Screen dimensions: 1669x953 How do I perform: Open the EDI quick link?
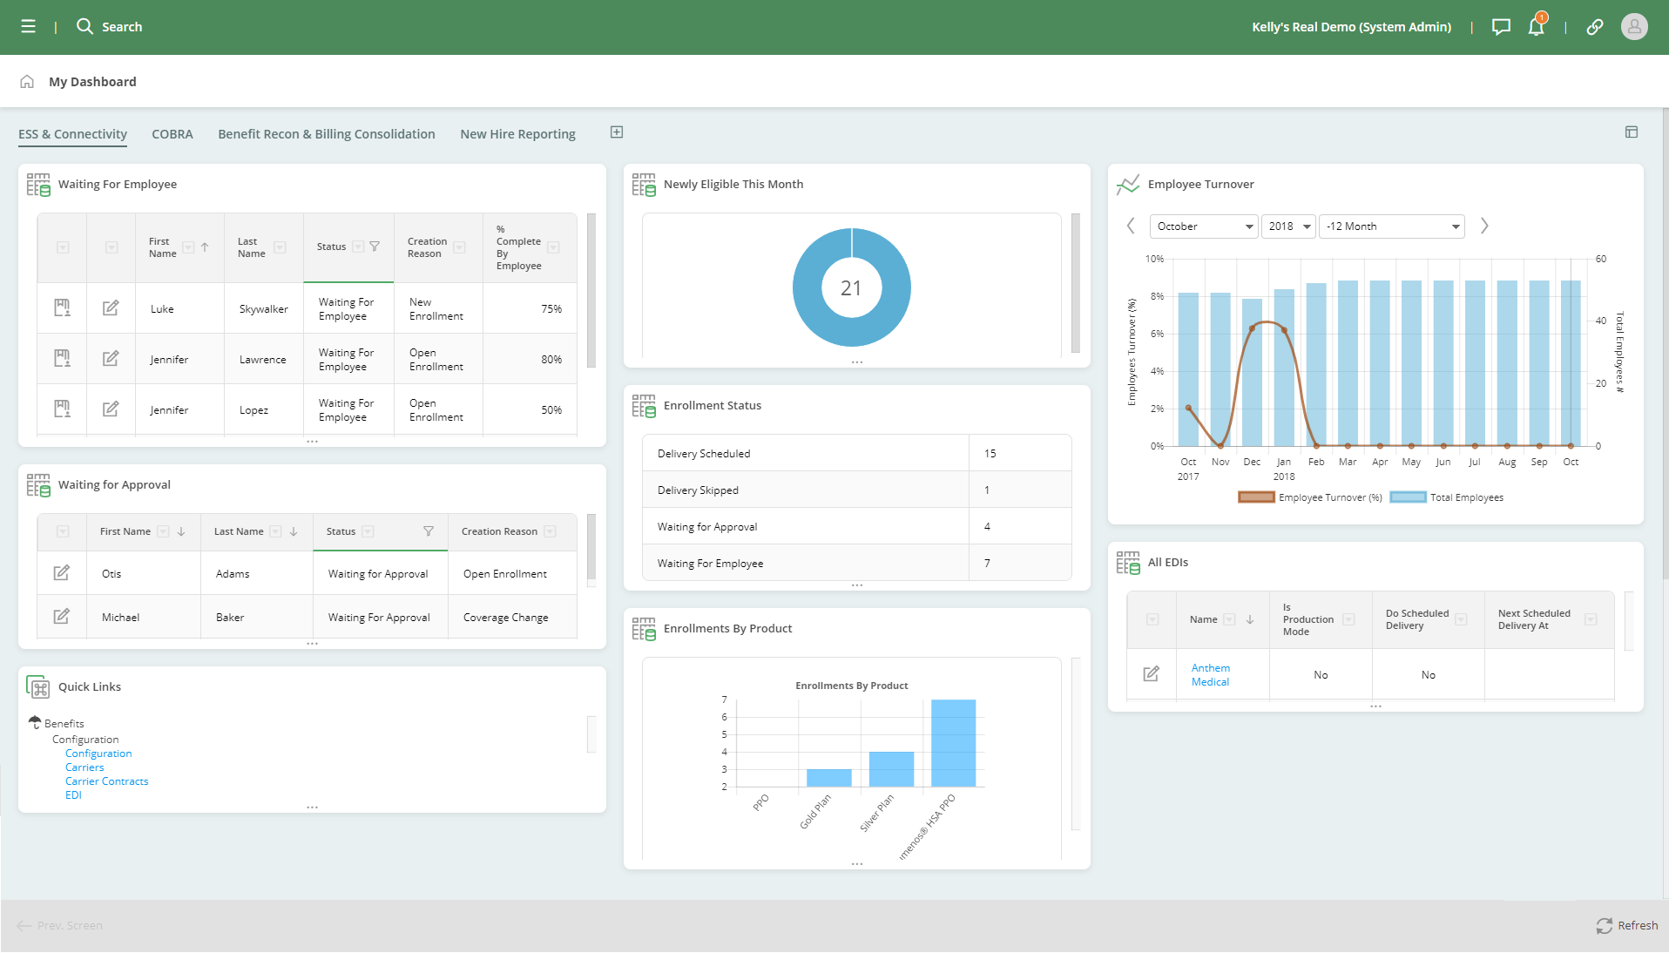tap(73, 795)
